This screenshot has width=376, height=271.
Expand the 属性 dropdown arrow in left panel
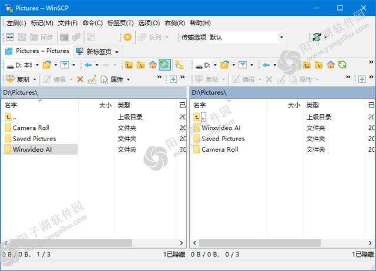(128, 79)
